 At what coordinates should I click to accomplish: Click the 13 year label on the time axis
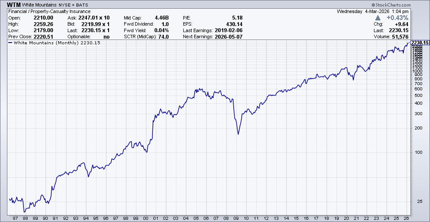[276, 219]
